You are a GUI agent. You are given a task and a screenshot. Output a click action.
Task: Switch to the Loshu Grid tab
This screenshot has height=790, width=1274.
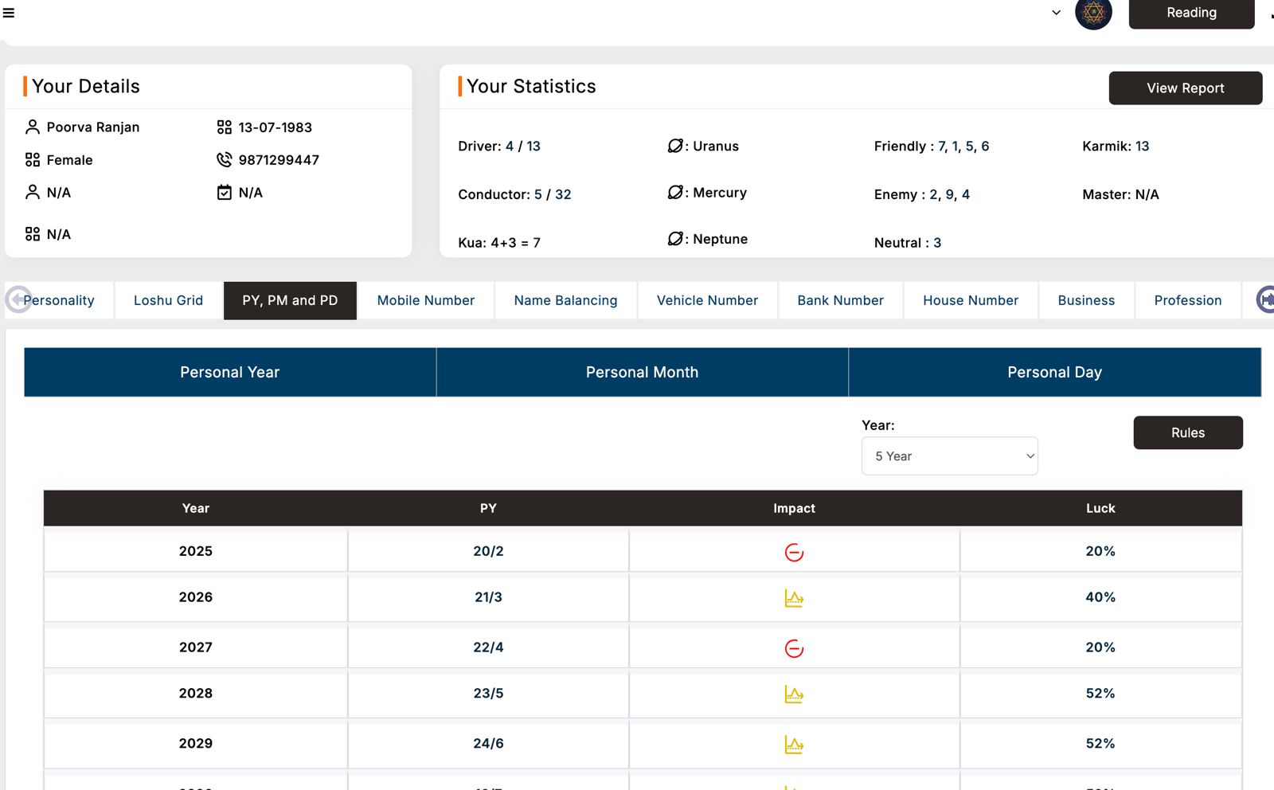click(168, 300)
